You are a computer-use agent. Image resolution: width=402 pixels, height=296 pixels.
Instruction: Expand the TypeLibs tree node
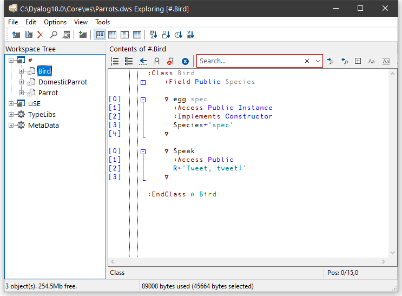click(11, 115)
